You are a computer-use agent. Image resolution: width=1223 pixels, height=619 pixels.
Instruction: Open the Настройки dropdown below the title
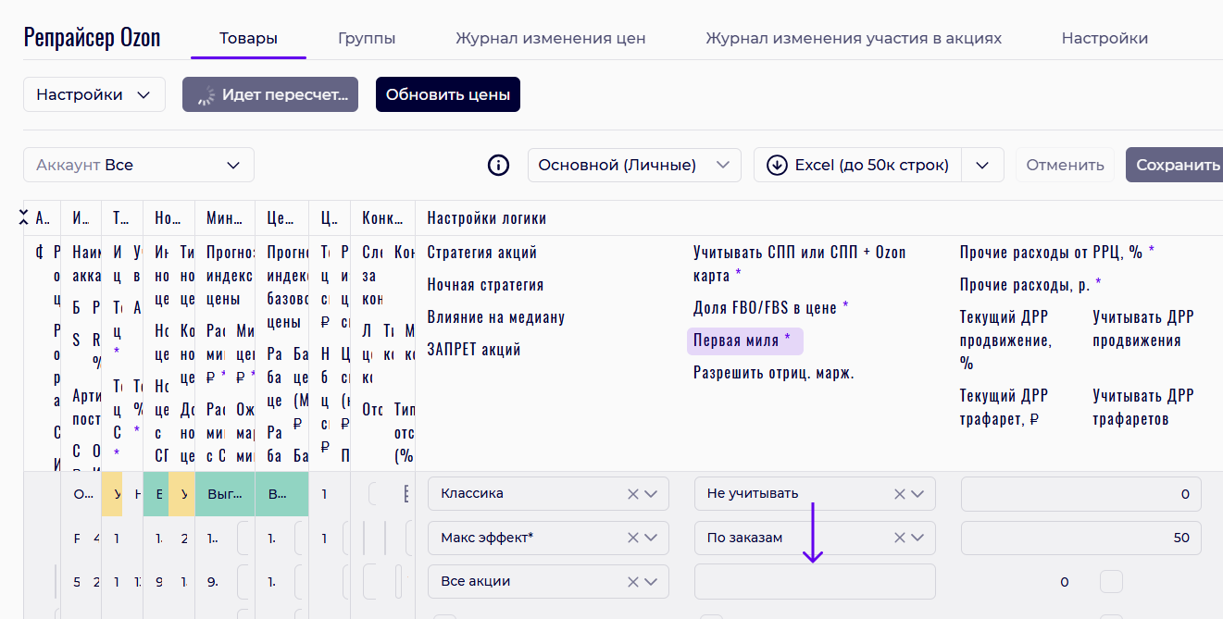click(x=94, y=94)
